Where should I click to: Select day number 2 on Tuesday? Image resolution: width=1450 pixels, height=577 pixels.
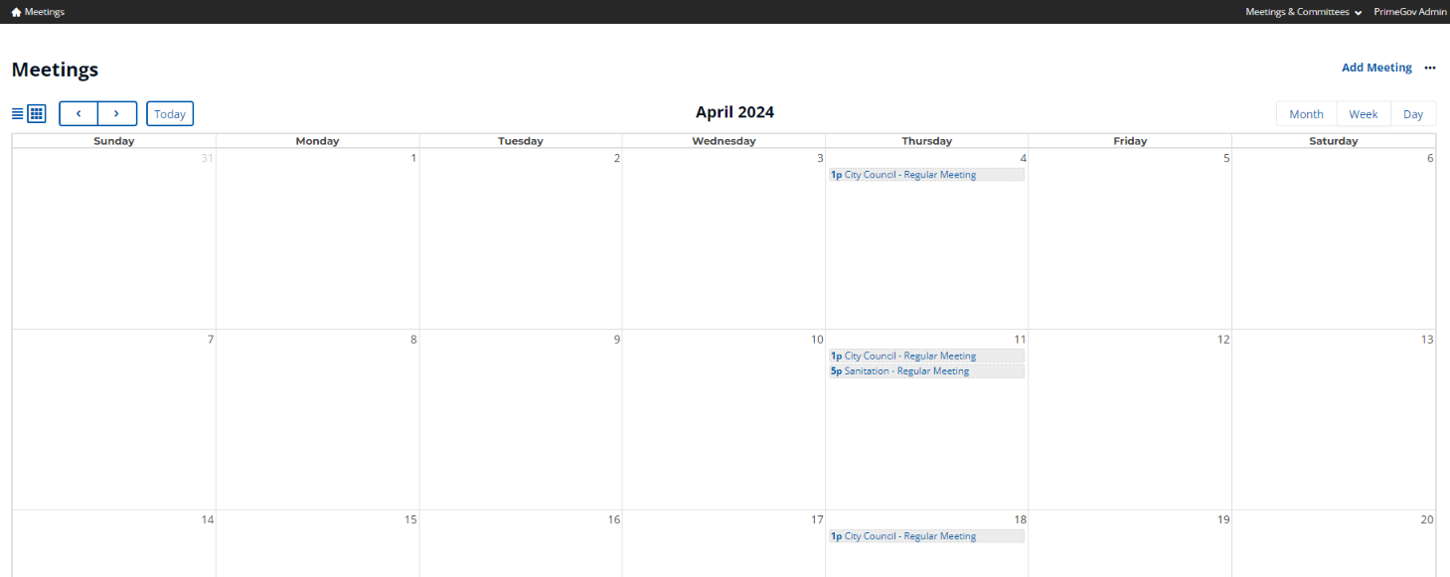coord(616,158)
